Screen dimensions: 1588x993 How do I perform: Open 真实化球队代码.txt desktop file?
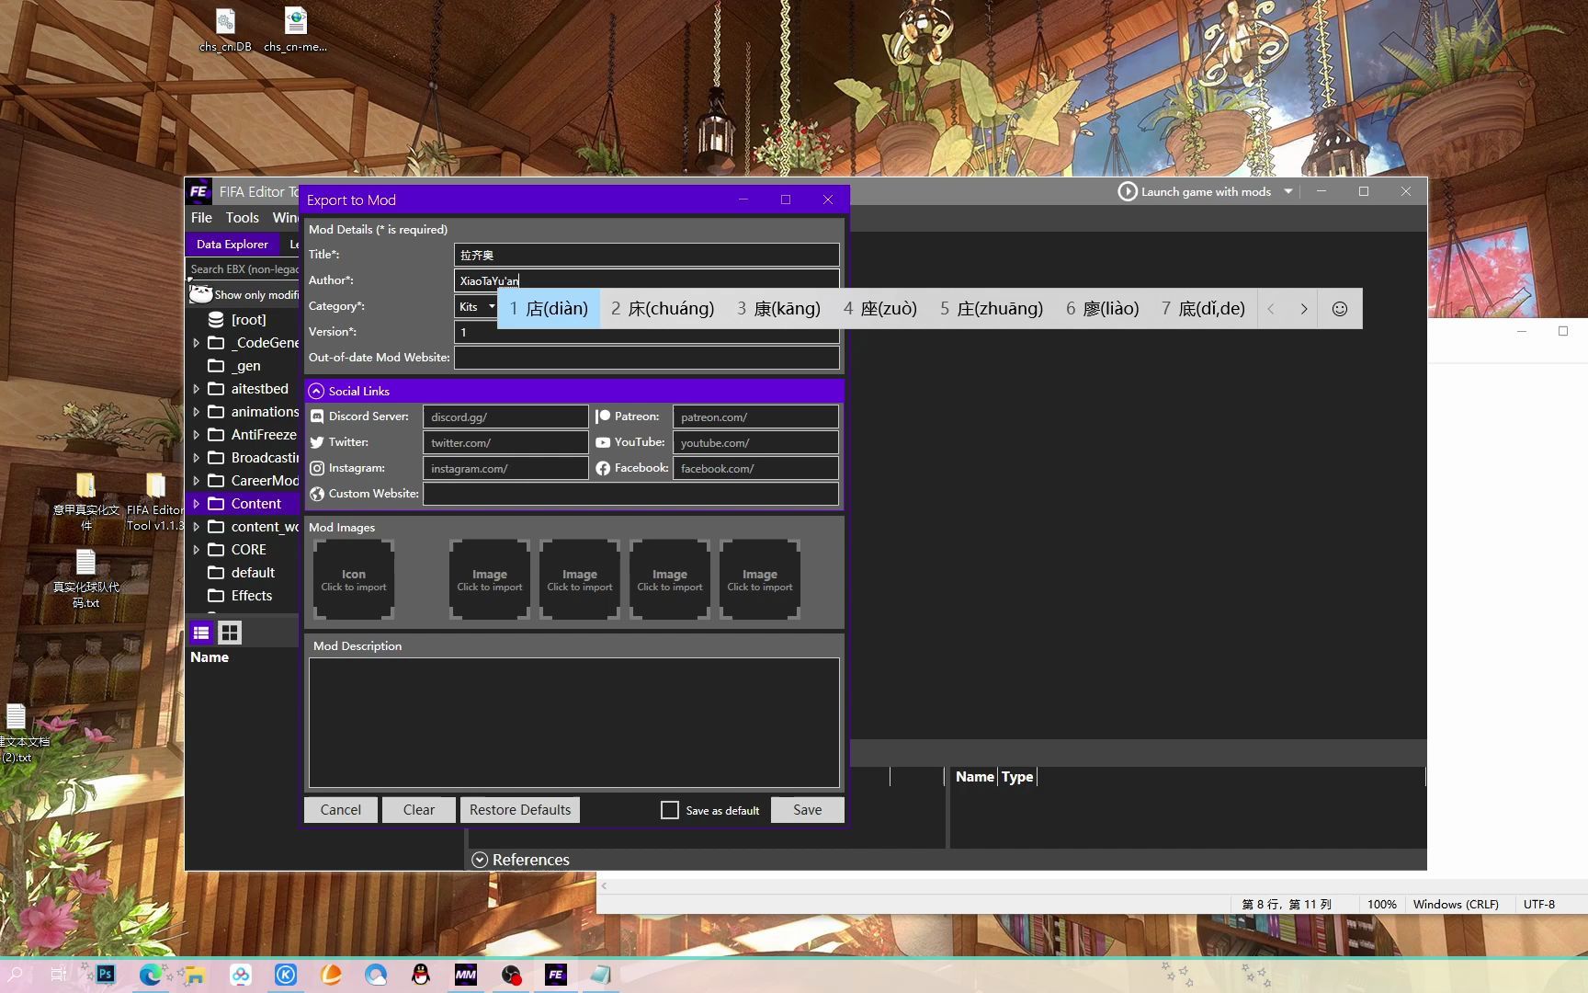pyautogui.click(x=86, y=579)
